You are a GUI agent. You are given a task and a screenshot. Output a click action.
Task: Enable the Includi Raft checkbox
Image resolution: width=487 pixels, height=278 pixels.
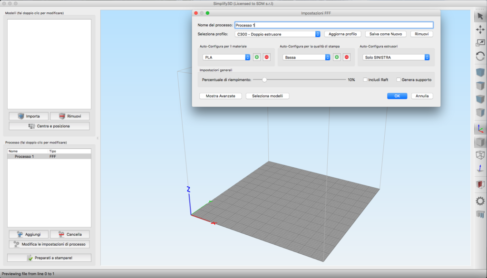coord(366,80)
